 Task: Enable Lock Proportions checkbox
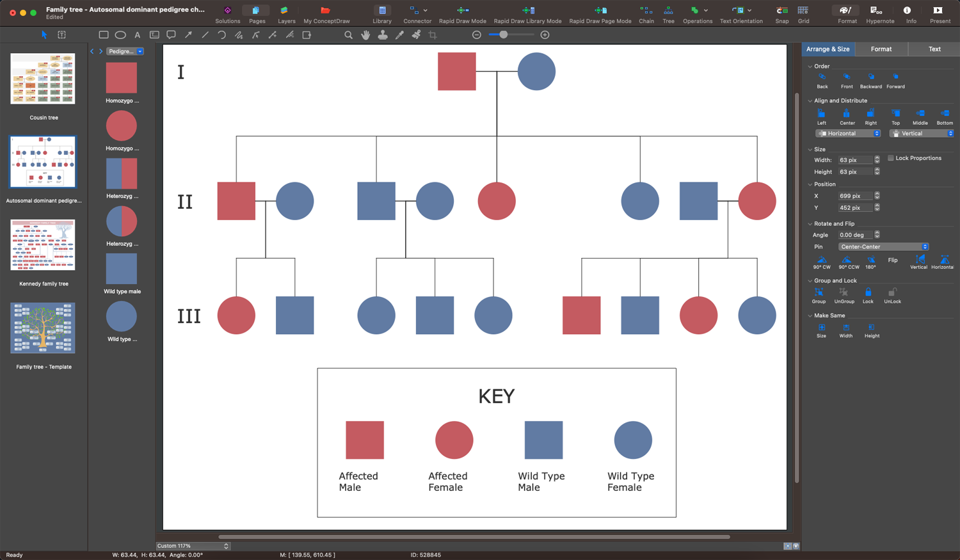(x=890, y=158)
